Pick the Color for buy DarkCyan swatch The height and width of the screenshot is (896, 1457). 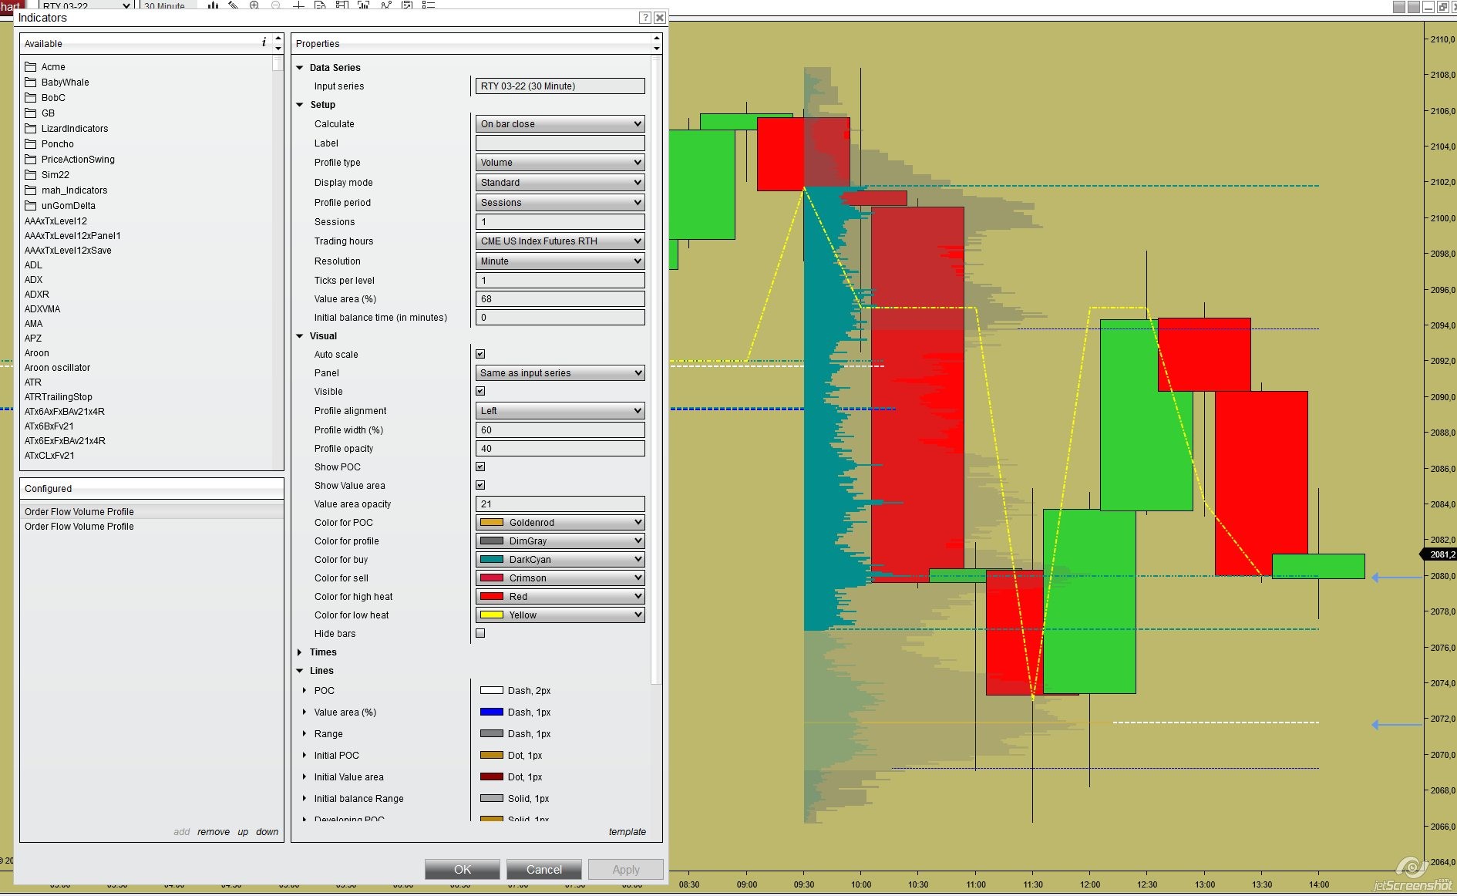pos(492,559)
